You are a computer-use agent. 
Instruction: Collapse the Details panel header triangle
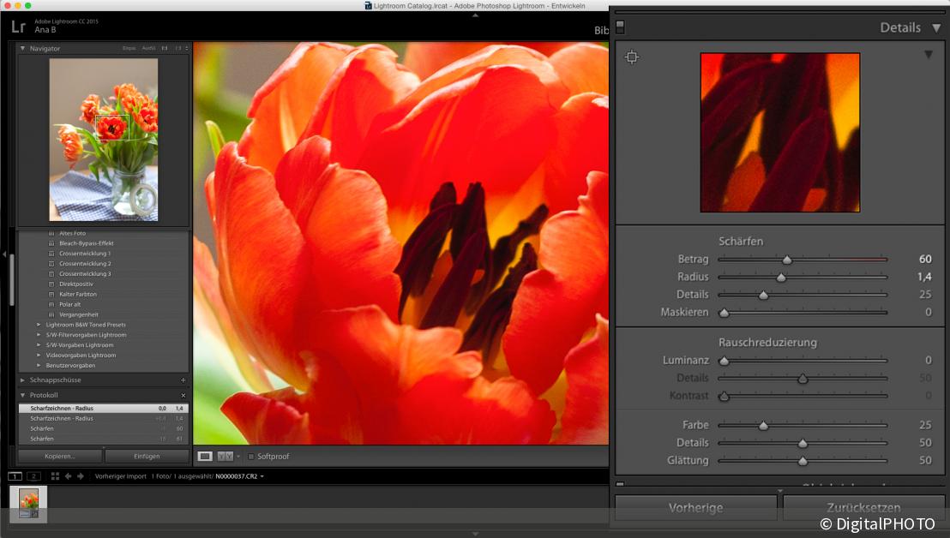click(936, 27)
